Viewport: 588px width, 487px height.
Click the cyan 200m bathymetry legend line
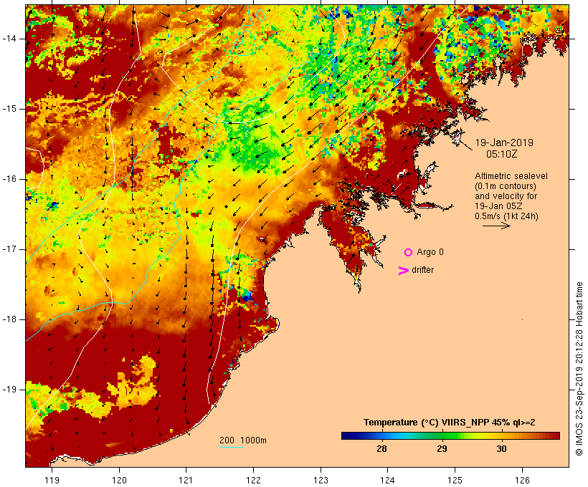232,447
